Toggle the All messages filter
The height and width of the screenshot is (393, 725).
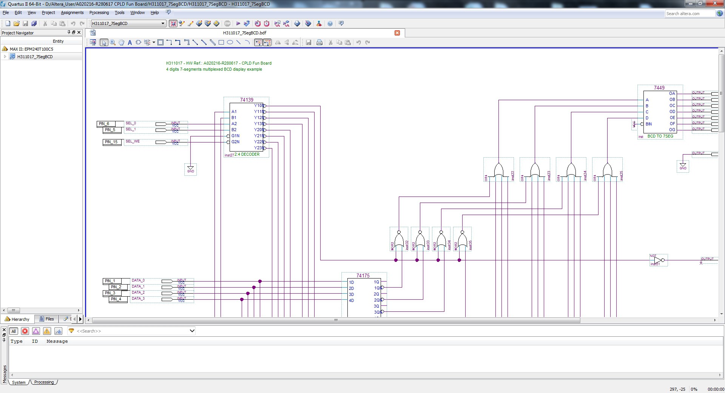[14, 331]
